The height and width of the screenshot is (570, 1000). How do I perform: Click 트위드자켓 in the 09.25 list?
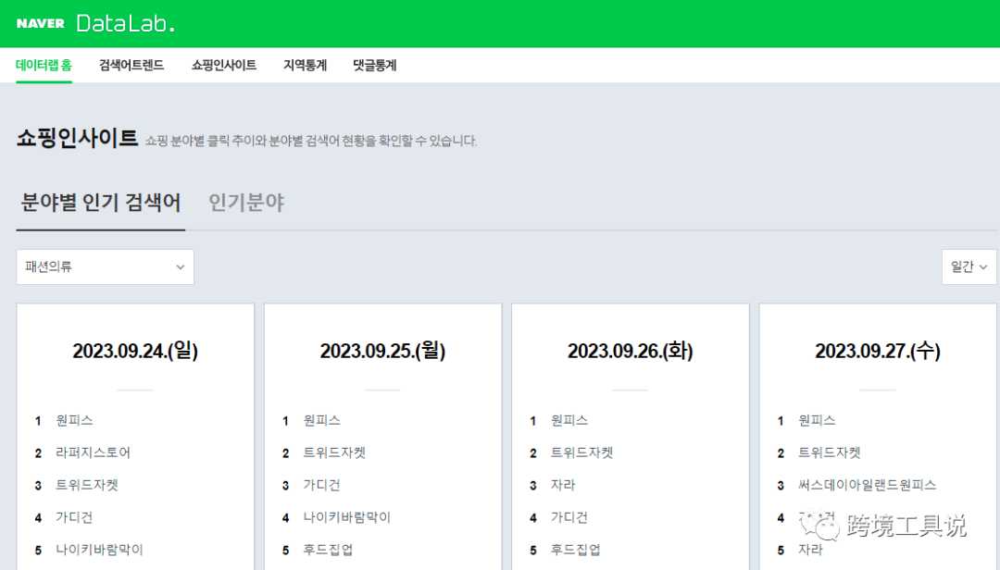coord(334,452)
